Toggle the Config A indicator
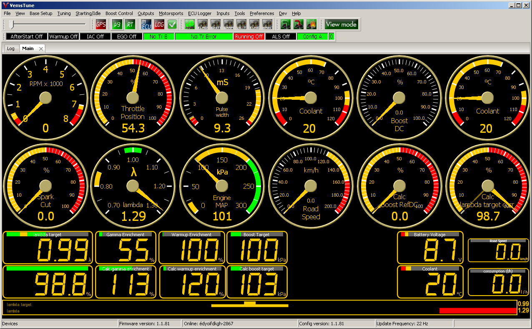This screenshot has height=329, width=532. (312, 37)
